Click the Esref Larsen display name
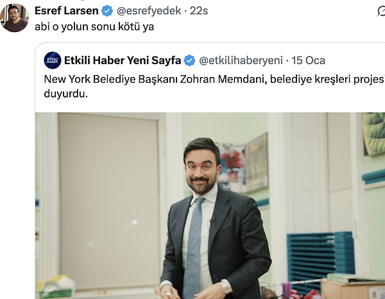Screen dimensions: 385x299 67,11
